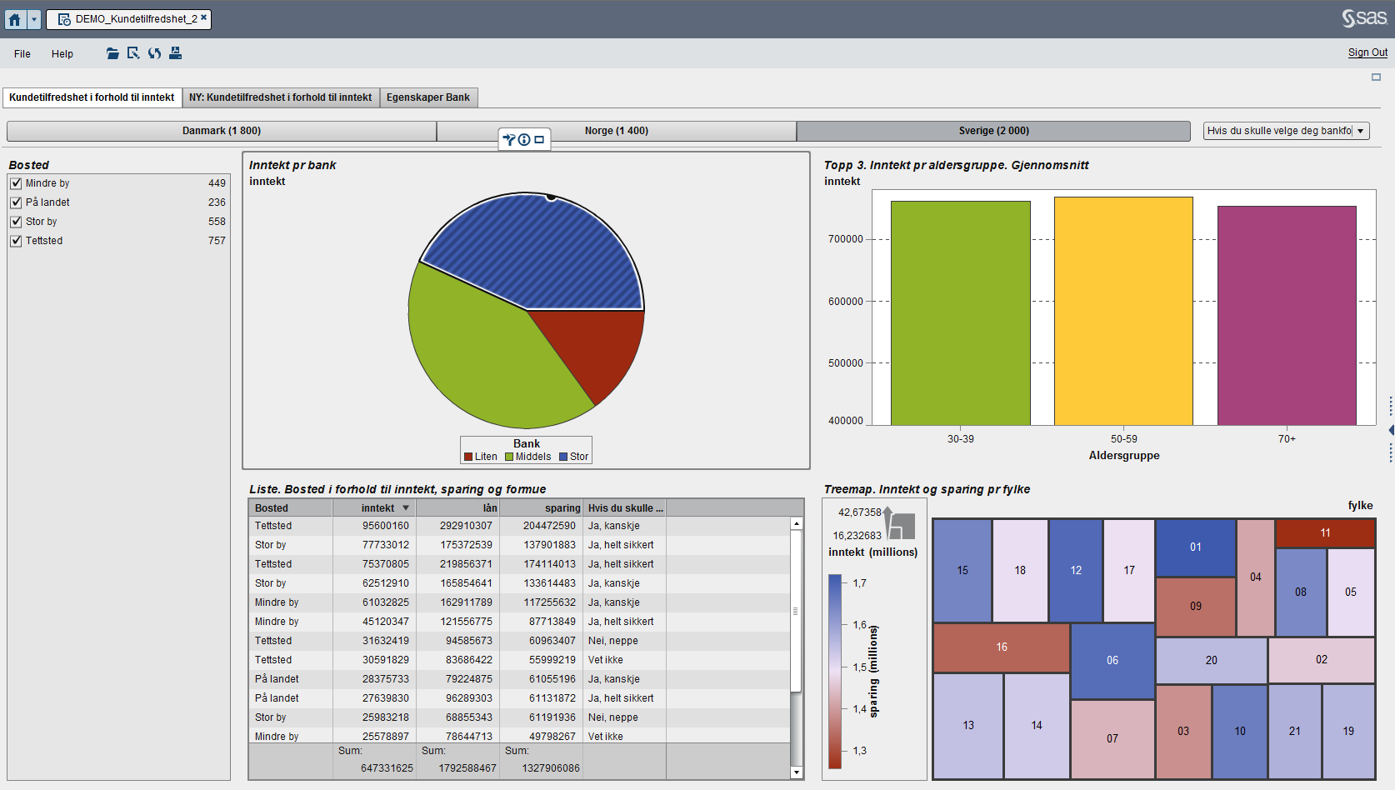Image resolution: width=1395 pixels, height=790 pixels.
Task: Switch to NY: Kundetilfredshet i forhold til inntekt tab
Action: (x=281, y=97)
